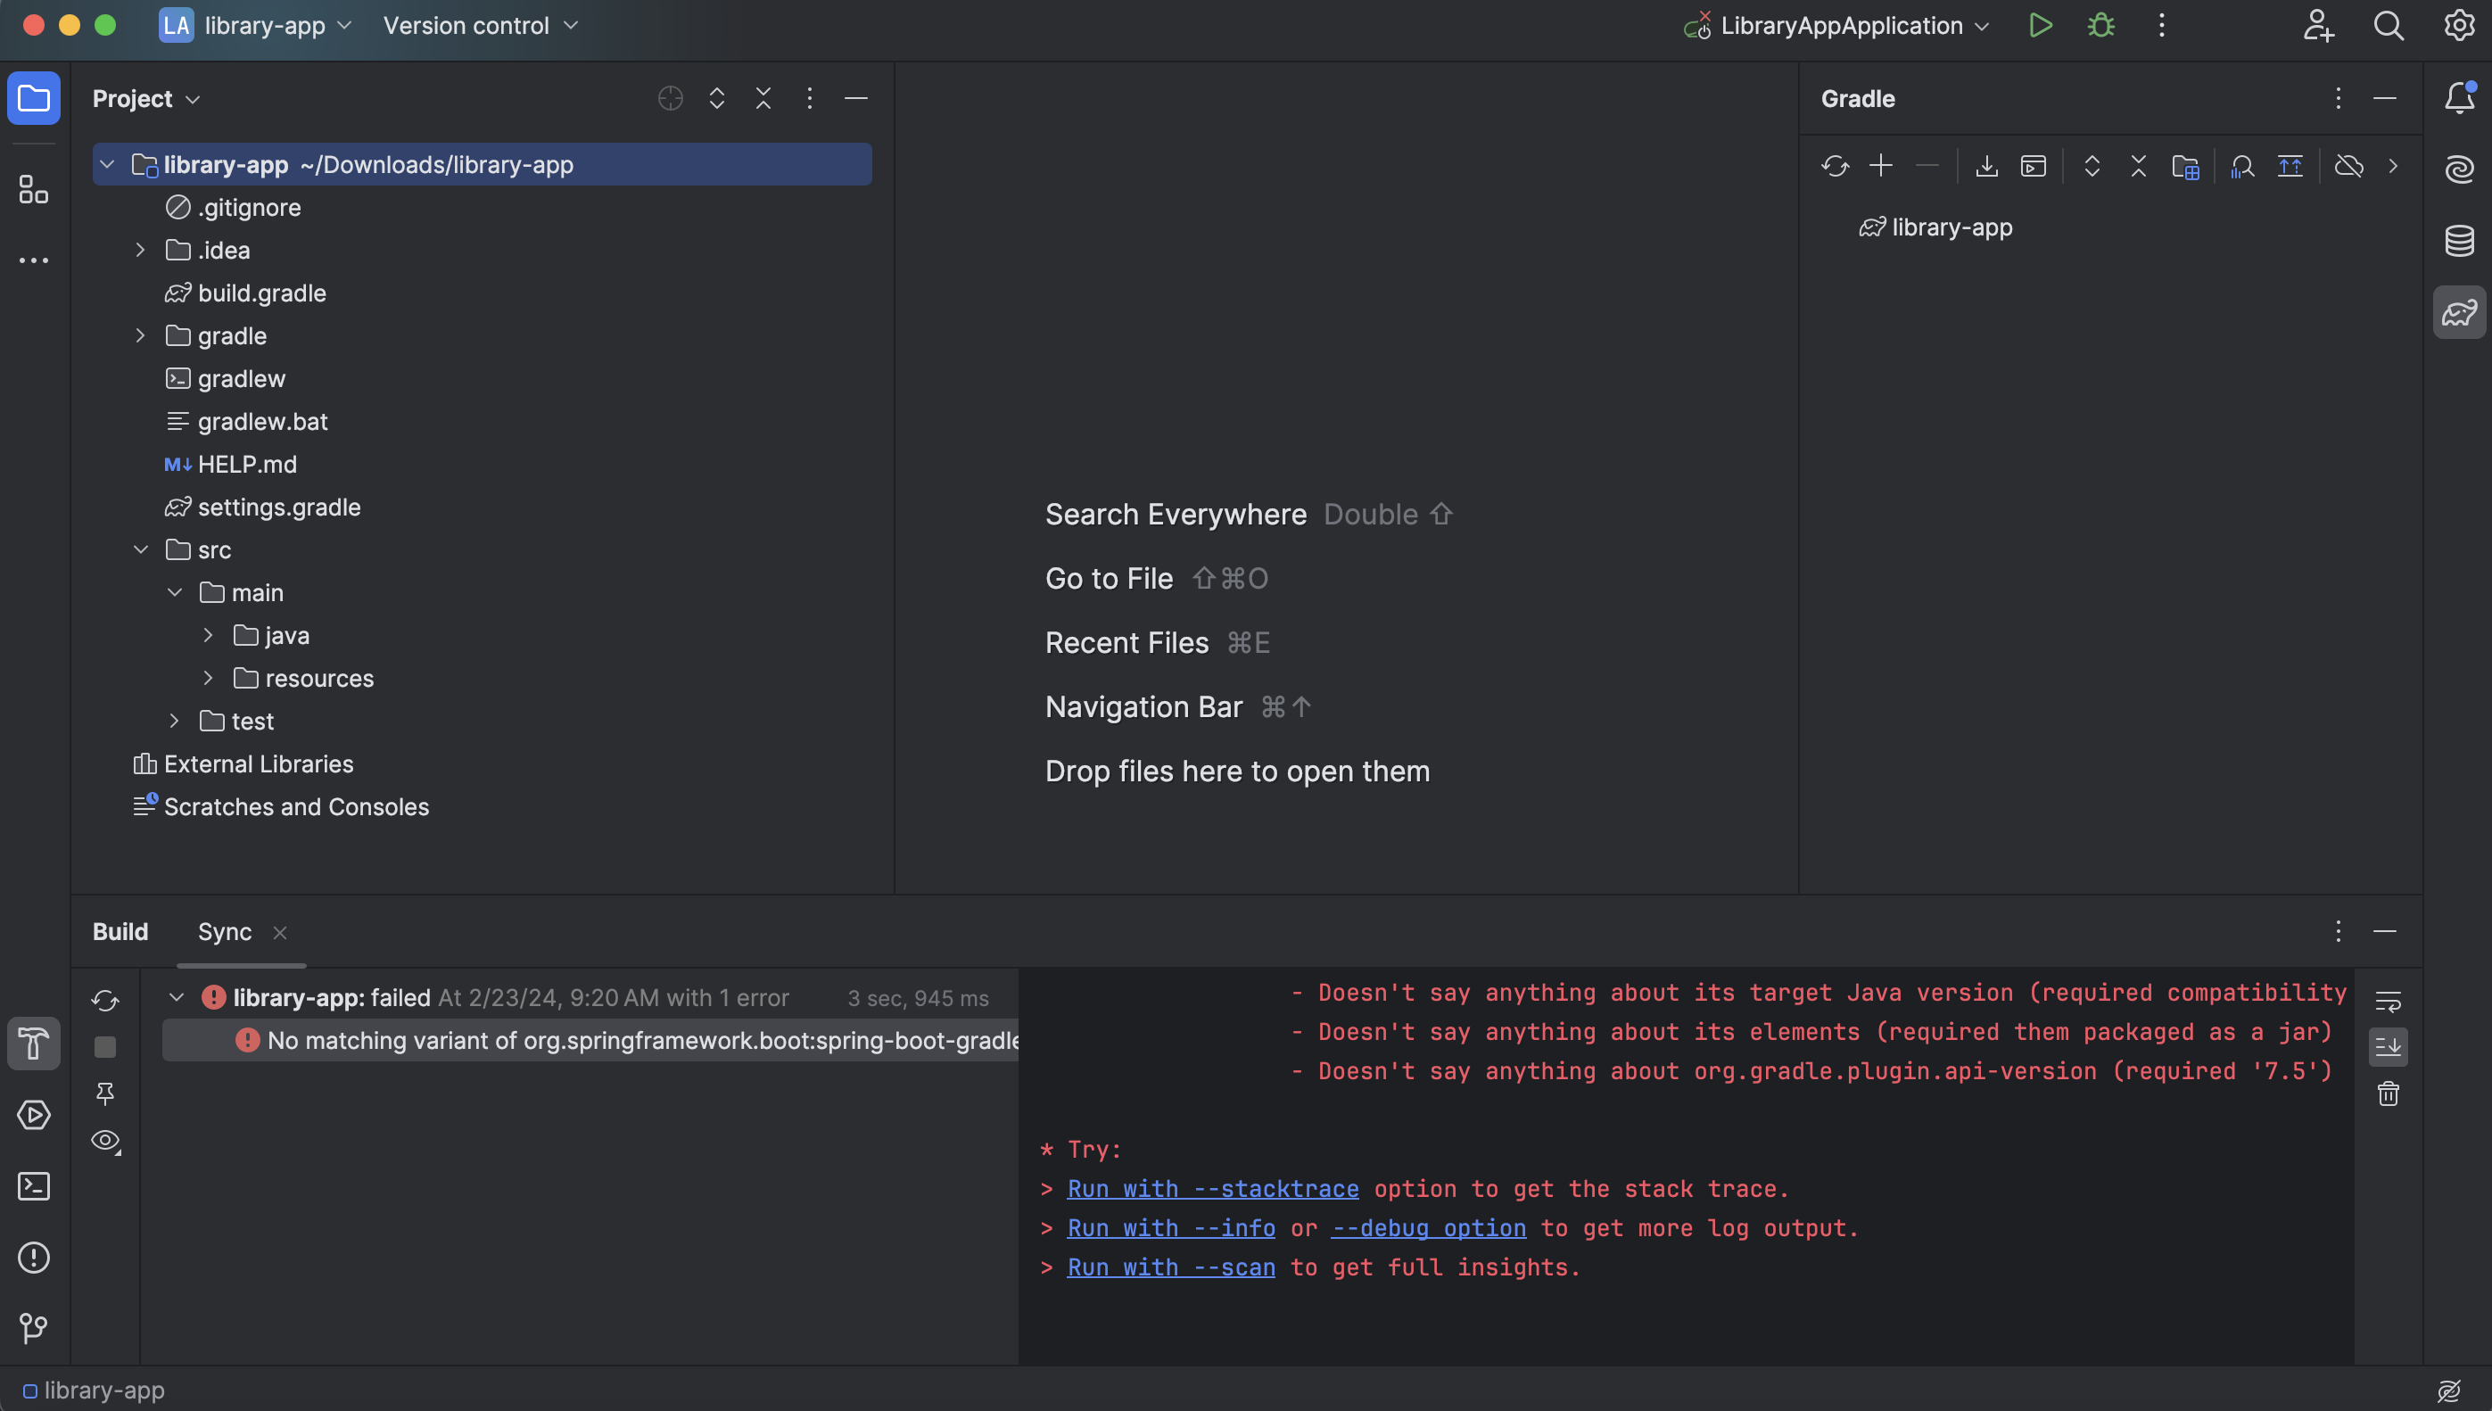Select the No matching variant error row
The image size is (2492, 1411).
coord(590,1040)
